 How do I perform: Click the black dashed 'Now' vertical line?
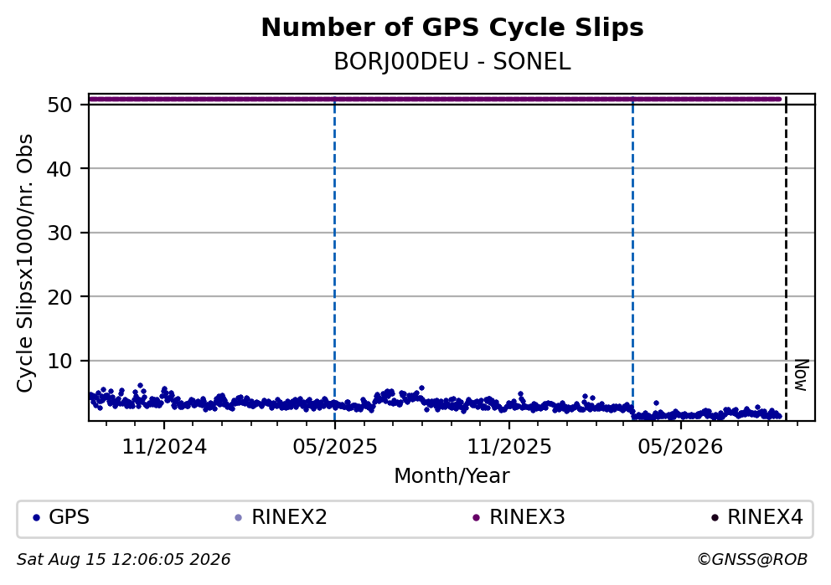coord(786,259)
